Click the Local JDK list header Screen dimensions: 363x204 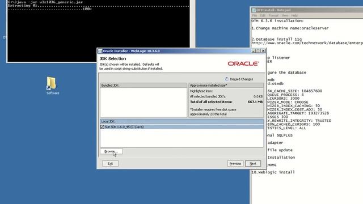181,121
